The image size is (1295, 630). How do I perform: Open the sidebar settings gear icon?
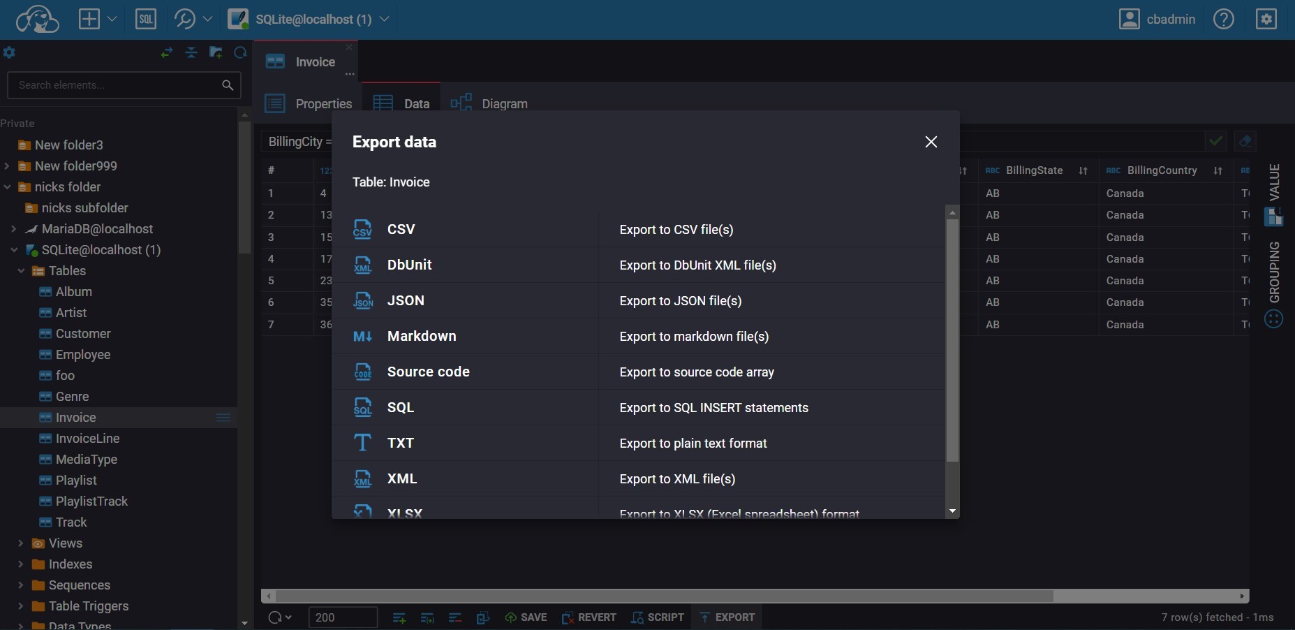pyautogui.click(x=10, y=52)
